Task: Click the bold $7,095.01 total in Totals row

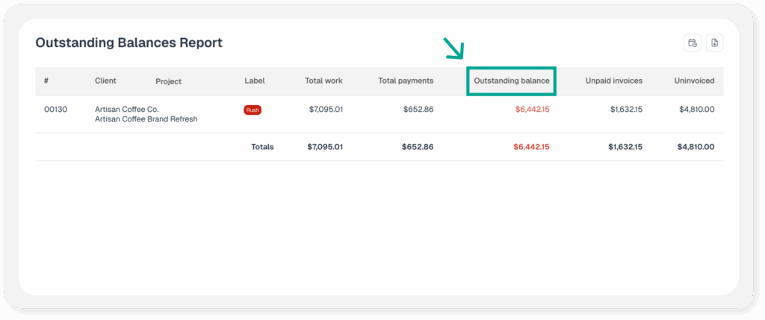Action: (x=325, y=147)
